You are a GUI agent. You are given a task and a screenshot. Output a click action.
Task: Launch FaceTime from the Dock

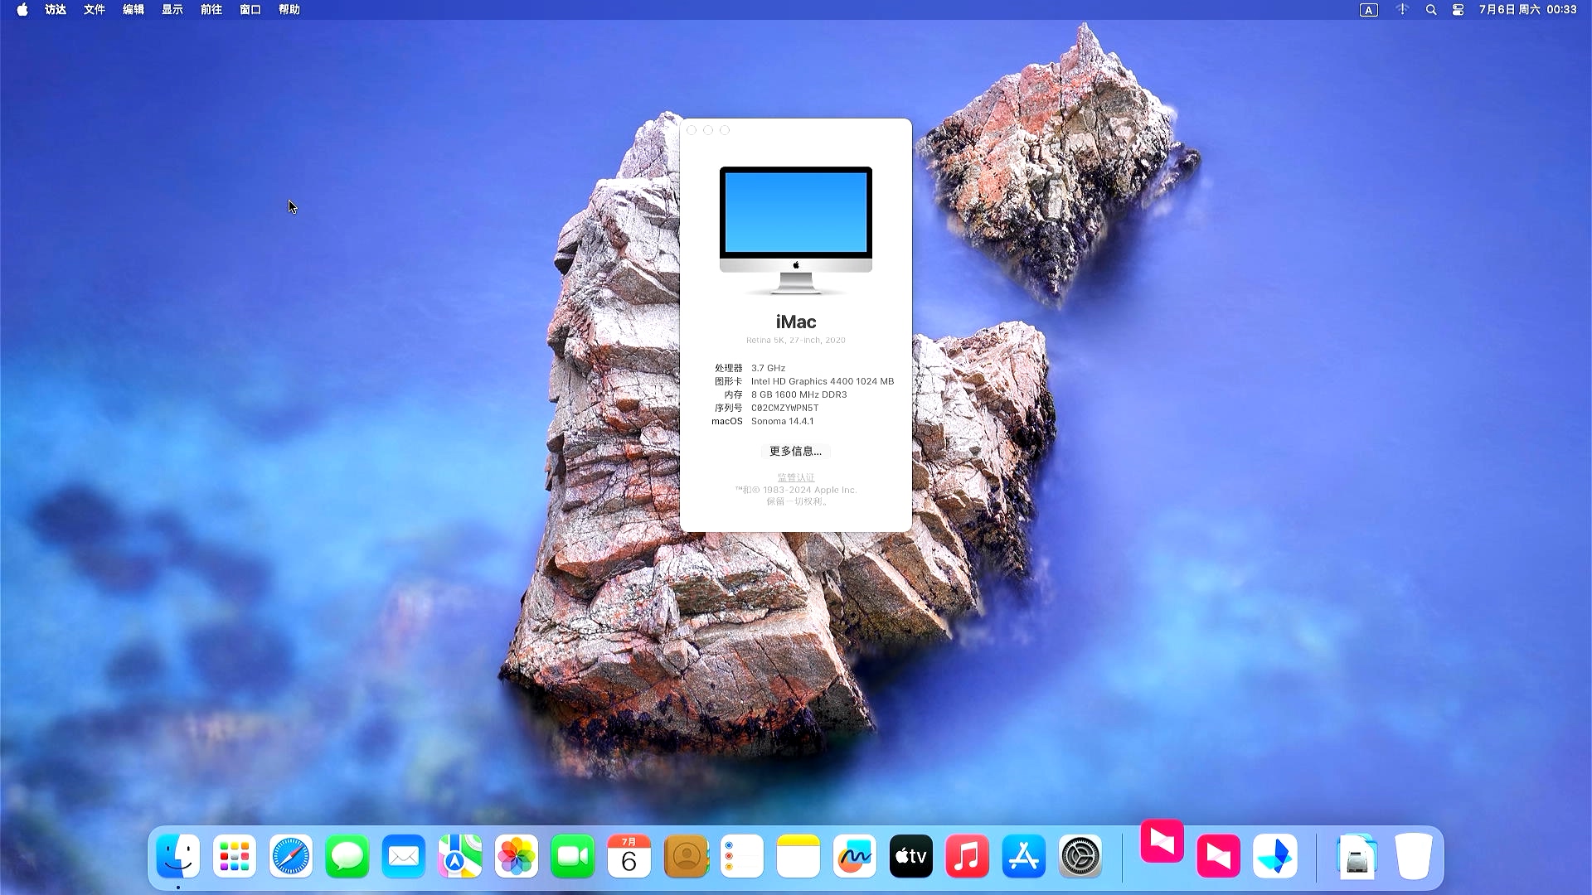(x=573, y=857)
